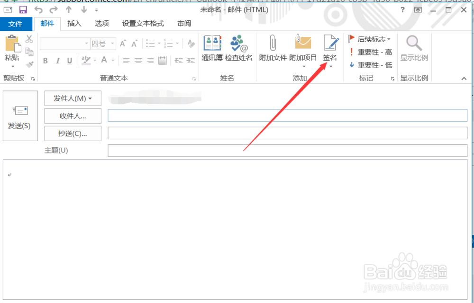Click the 发送(S) send button

pos(20,116)
